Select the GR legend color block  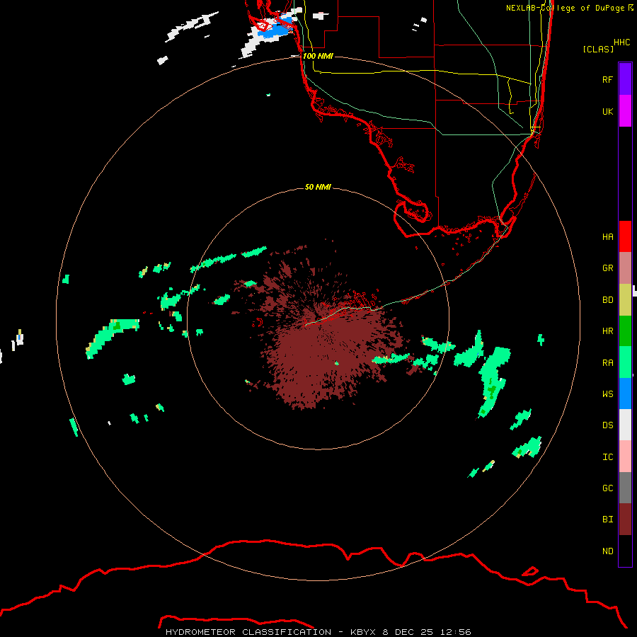625,268
